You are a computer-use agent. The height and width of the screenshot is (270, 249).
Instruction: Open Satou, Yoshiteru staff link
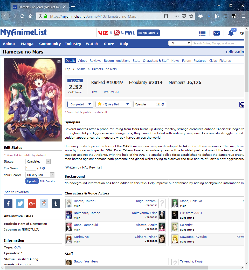[x=86, y=261]
